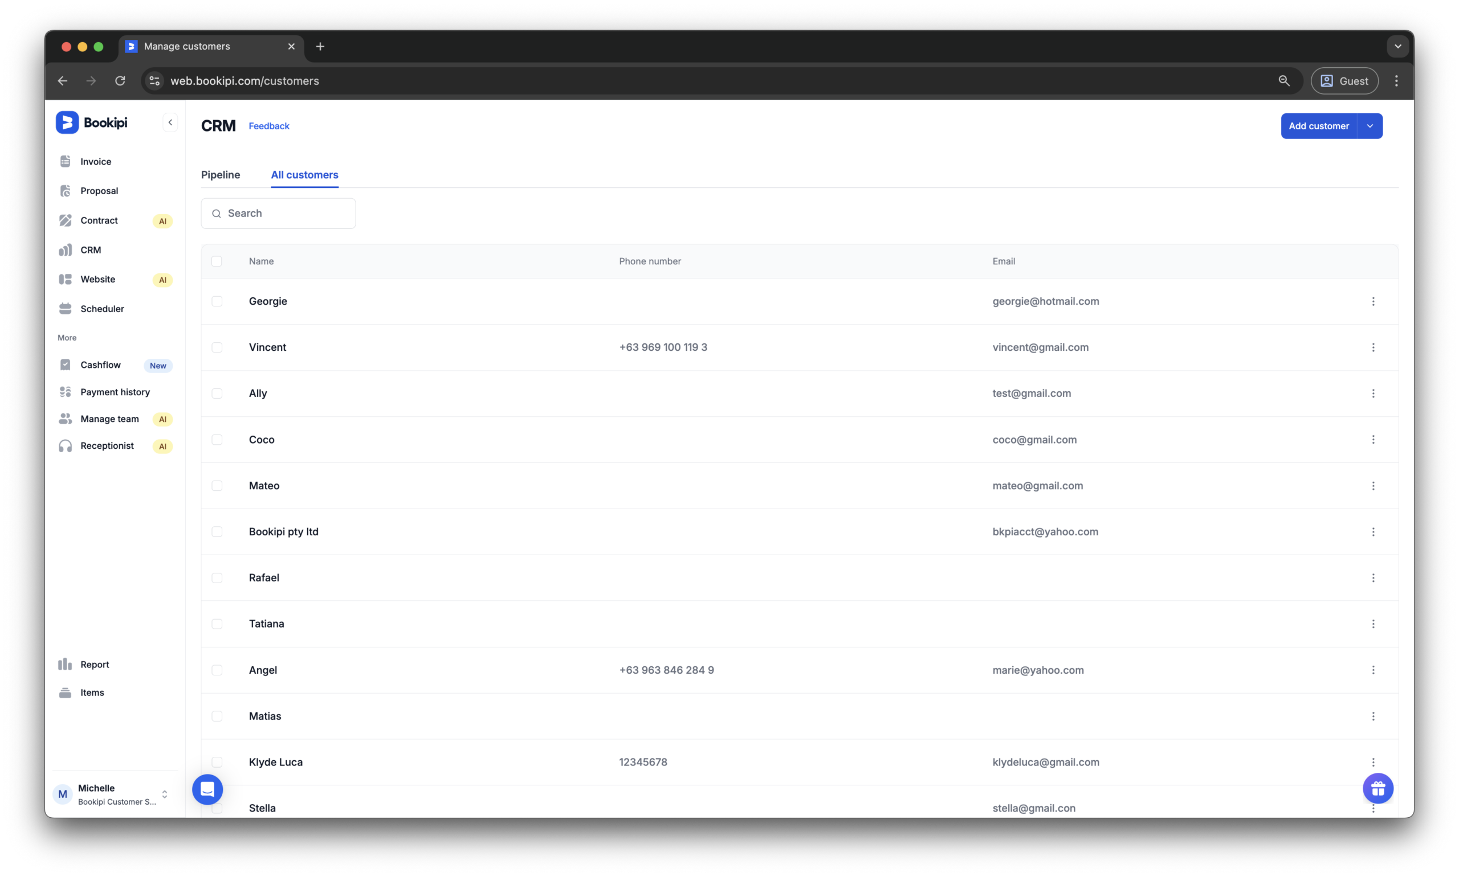Click the Add customer button
This screenshot has height=877, width=1459.
1319,125
